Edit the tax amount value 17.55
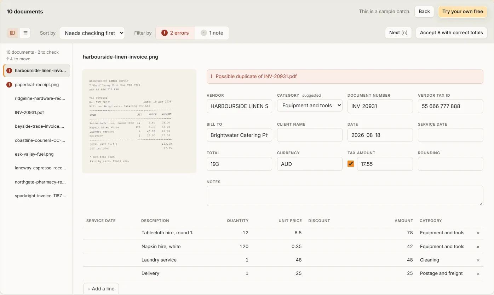Screen dimensions: 494x295 pyautogui.click(x=385, y=164)
